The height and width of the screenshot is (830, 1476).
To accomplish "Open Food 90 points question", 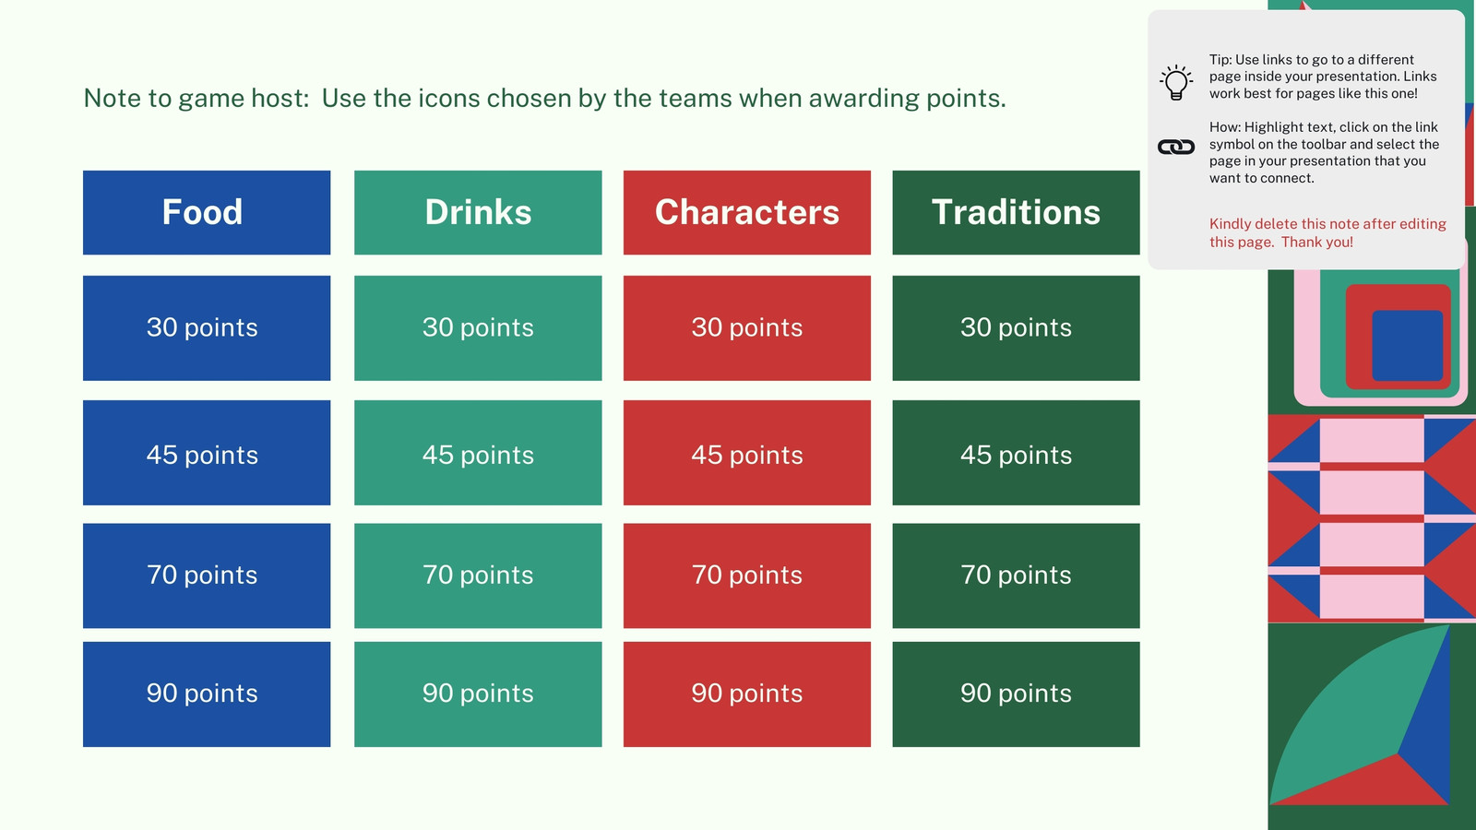I will (x=207, y=694).
